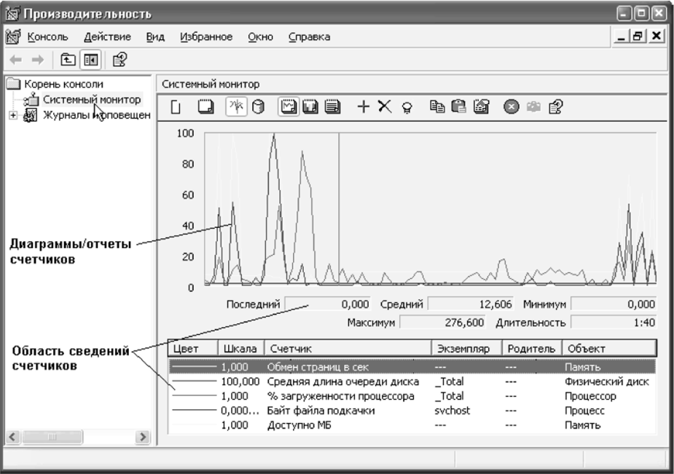This screenshot has width=674, height=474.
Task: Click the Объект column header
Action: point(610,348)
